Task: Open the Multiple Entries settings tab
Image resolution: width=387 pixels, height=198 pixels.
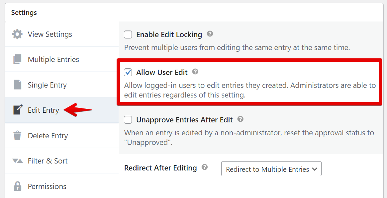Action: point(53,59)
